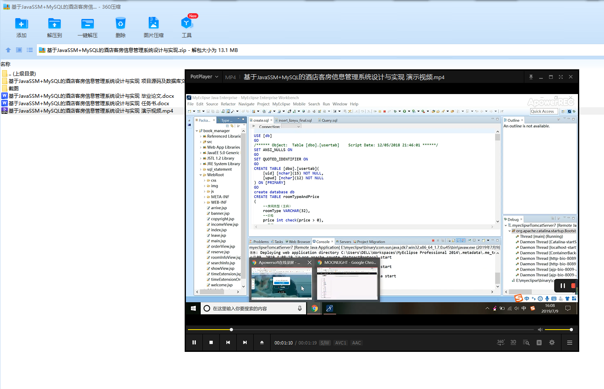Screen dimensions: 604x389
Task: Open PotPlayer settings gear
Action: tap(552, 342)
